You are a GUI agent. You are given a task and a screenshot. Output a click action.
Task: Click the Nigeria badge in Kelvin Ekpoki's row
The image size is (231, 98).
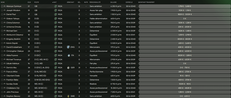pos(56,43)
